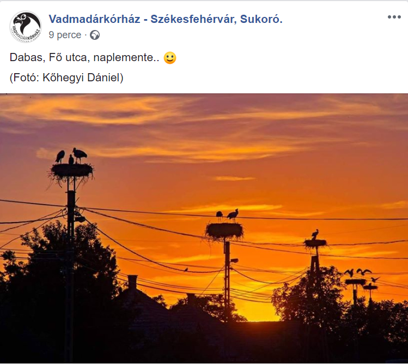Open the Vadmadárkórház - Székesfehérvár, Sukoró page link

(166, 19)
